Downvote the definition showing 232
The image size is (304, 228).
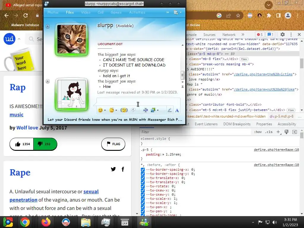coord(45,144)
